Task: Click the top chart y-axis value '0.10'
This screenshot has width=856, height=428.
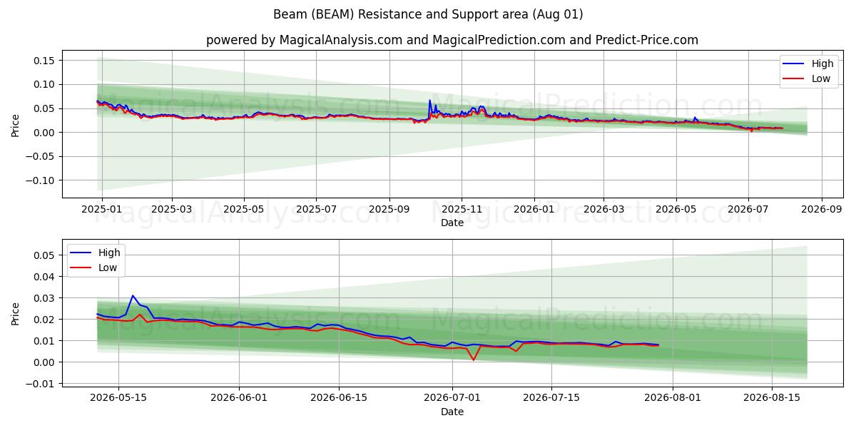Action: 44,84
